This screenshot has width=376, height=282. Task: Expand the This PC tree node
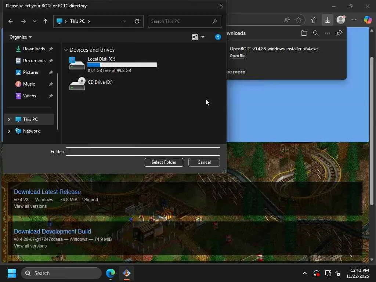click(x=9, y=119)
